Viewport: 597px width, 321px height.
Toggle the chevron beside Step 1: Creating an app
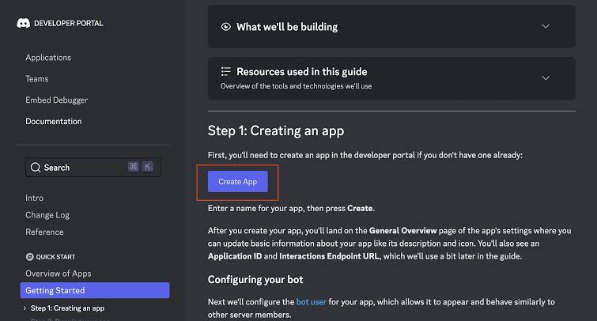(x=25, y=308)
